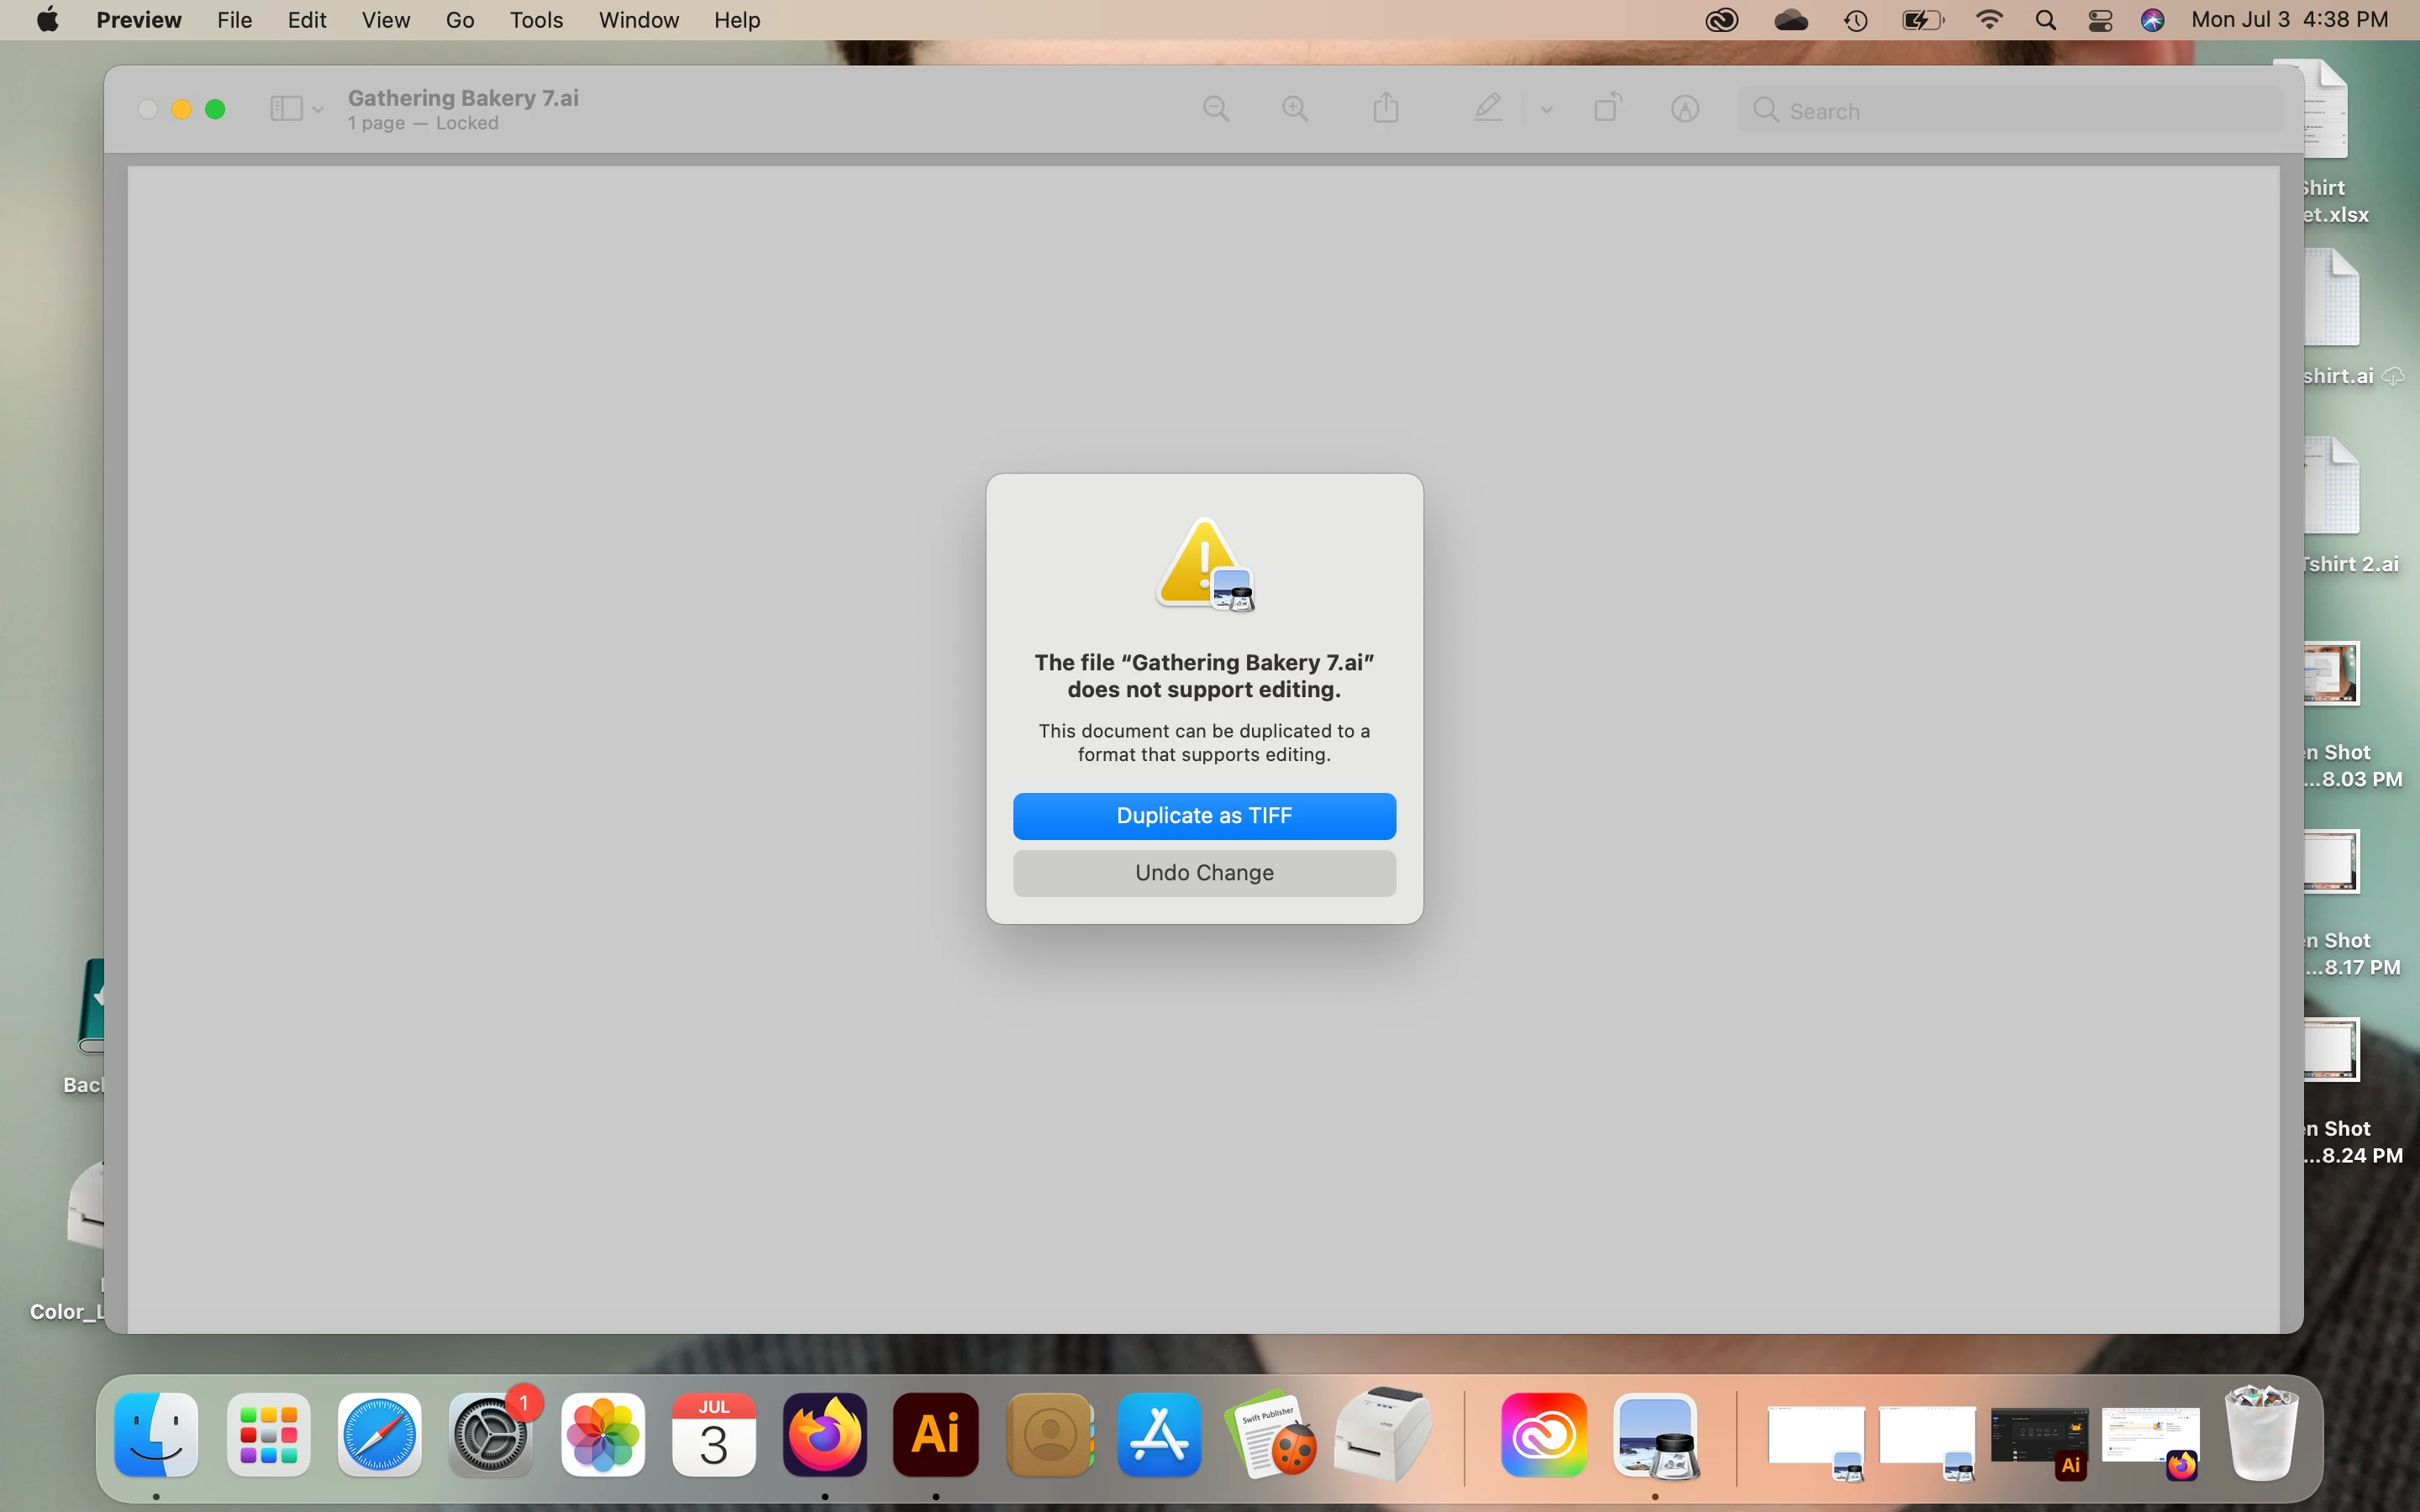Open the Tools menu

click(536, 20)
